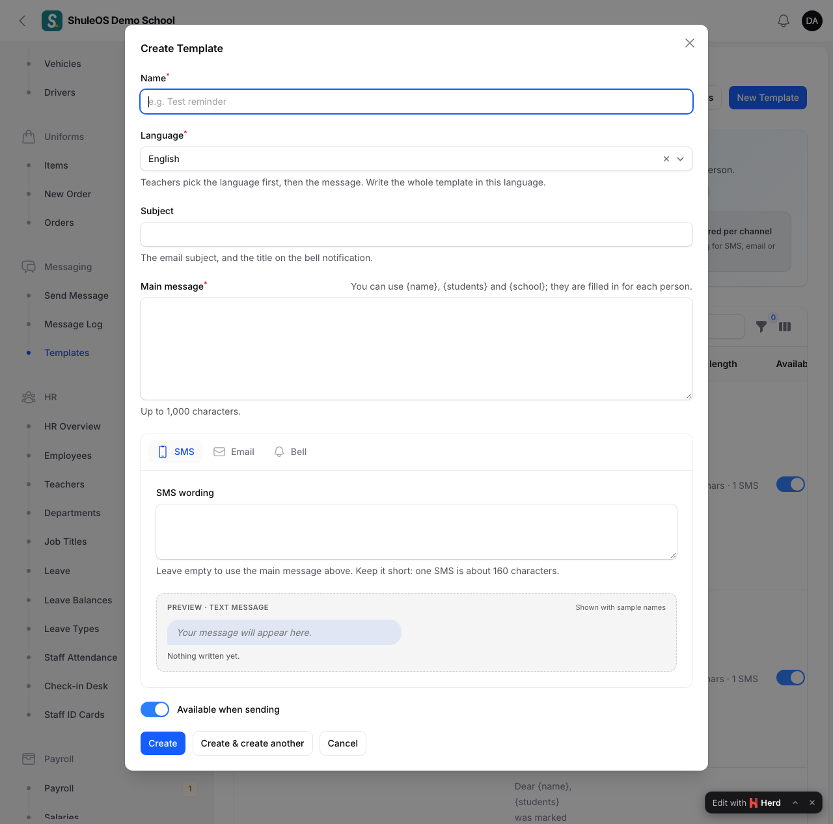Click the Messaging chat icon in sidebar
833x824 pixels.
(x=29, y=267)
